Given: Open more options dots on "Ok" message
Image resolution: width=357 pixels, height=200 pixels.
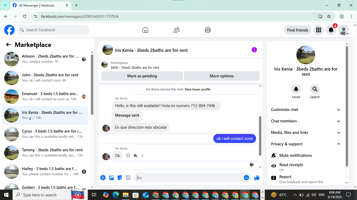Looking at the screenshot, I should [x=143, y=155].
